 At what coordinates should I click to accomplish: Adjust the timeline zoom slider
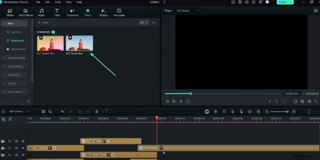pyautogui.click(x=287, y=112)
